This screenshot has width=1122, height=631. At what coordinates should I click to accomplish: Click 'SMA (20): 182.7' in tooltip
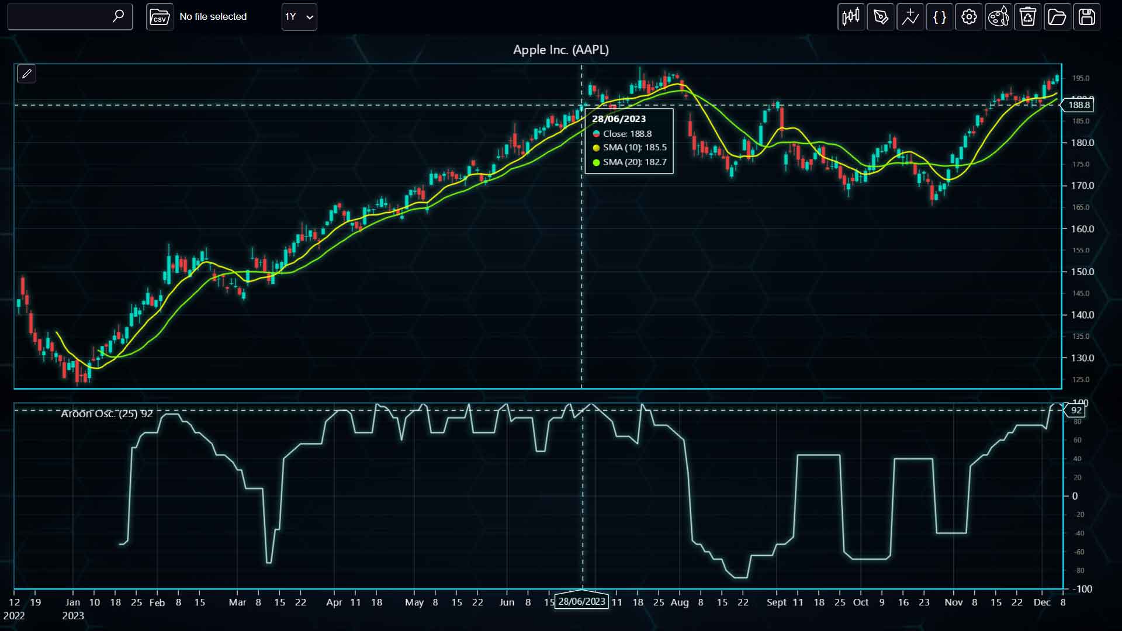tap(635, 162)
